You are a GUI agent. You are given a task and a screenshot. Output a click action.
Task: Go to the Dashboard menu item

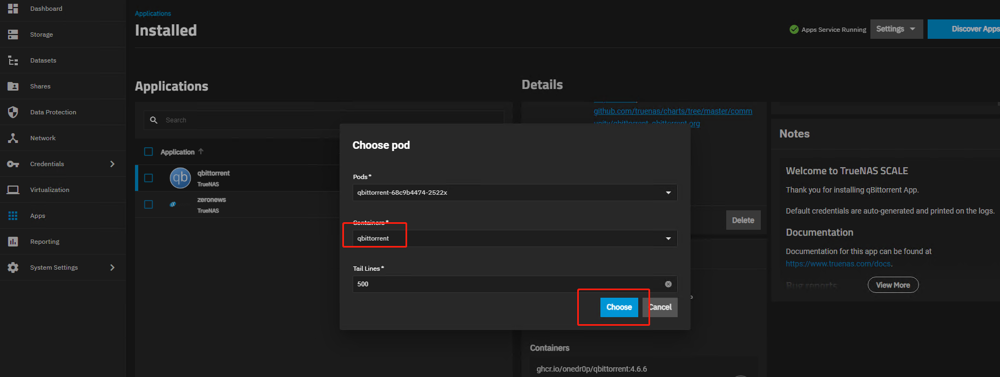[x=63, y=9]
